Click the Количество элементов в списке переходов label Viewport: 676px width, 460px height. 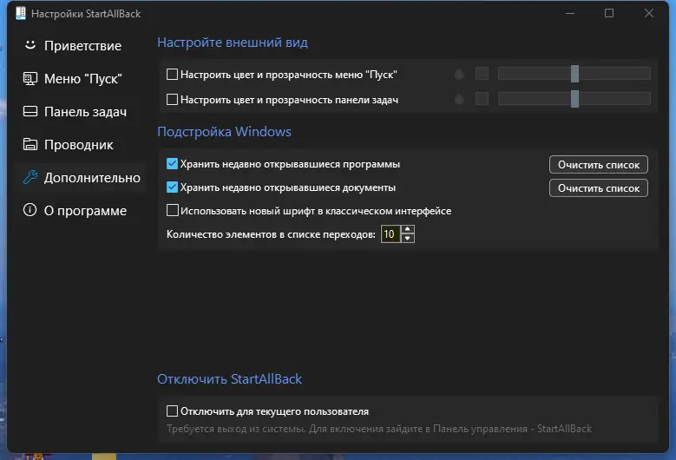coord(271,234)
